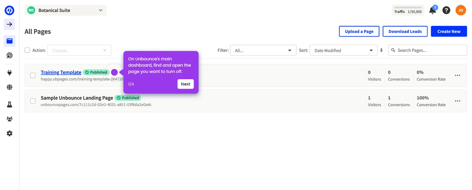Click the 1 Visitors count for Sample page
This screenshot has height=190, width=472.
pyautogui.click(x=369, y=98)
